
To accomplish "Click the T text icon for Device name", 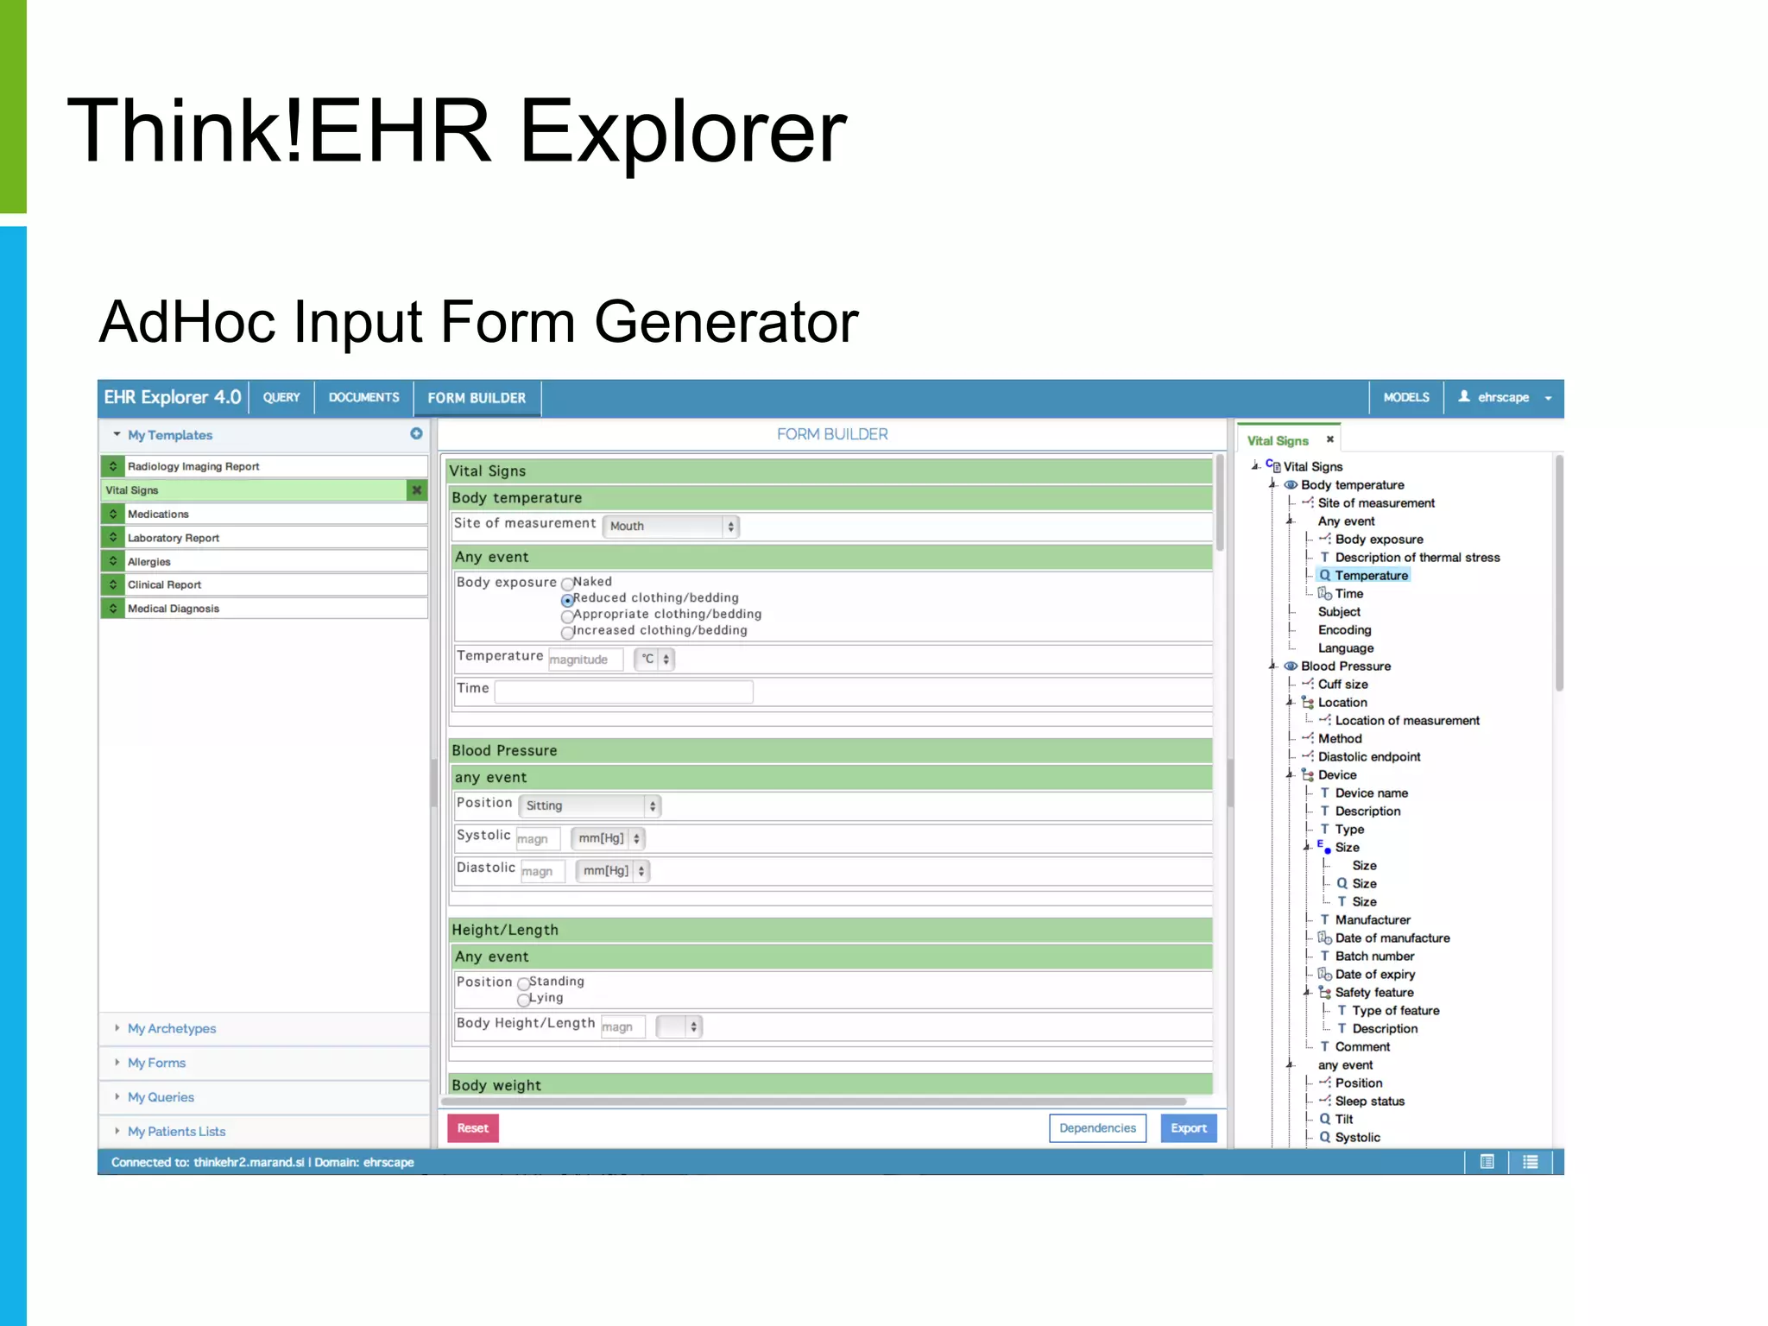I will (x=1324, y=792).
